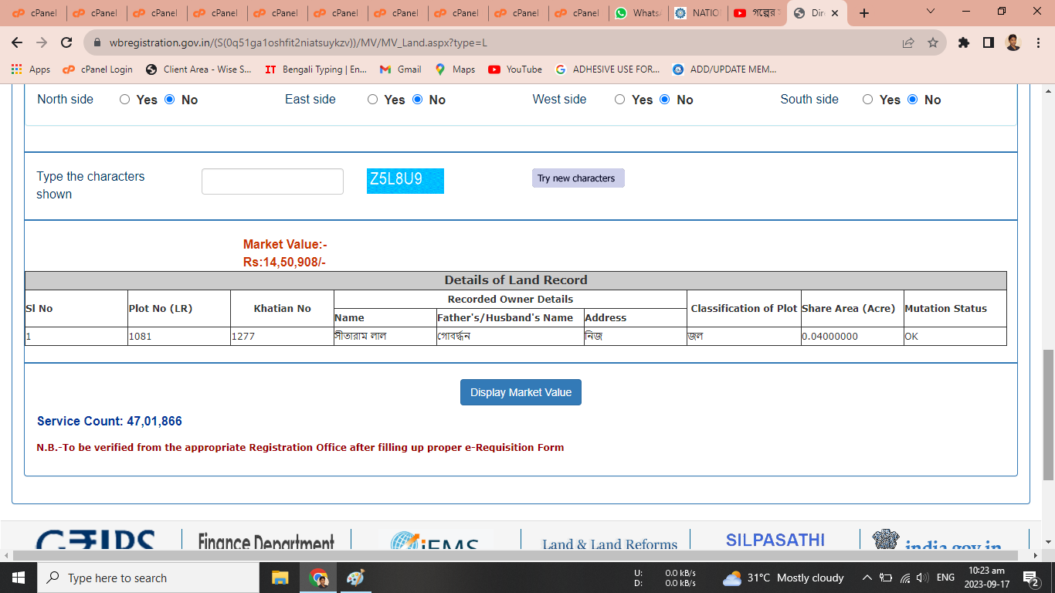Open the Chrome side panel icon
The image size is (1055, 593).
(988, 42)
